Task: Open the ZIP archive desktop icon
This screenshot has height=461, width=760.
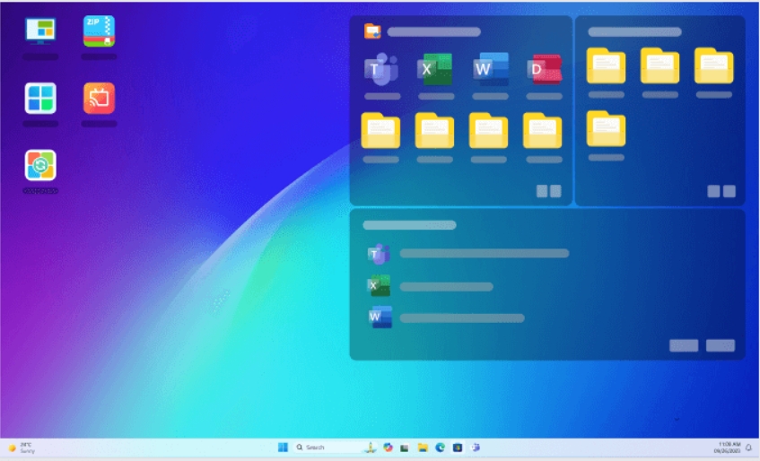Action: point(99,31)
